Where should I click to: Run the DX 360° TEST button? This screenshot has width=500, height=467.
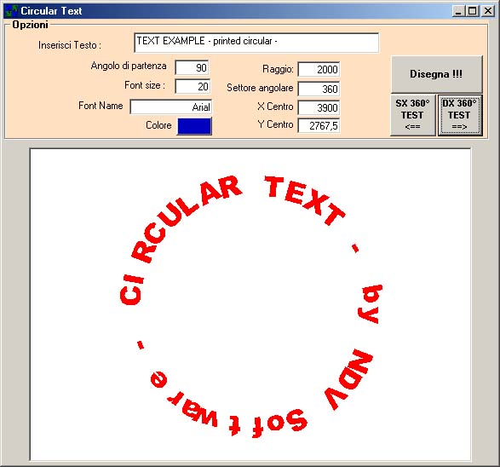(x=459, y=115)
